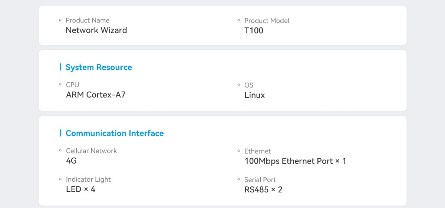445x208 pixels.
Task: Click the System Resource section heading
Action: [x=99, y=67]
